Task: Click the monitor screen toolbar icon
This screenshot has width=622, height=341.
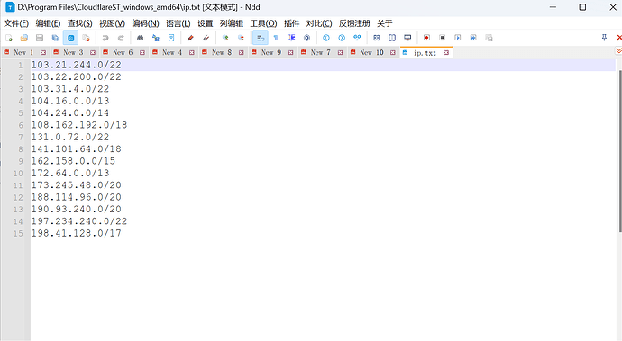Action: 407,38
